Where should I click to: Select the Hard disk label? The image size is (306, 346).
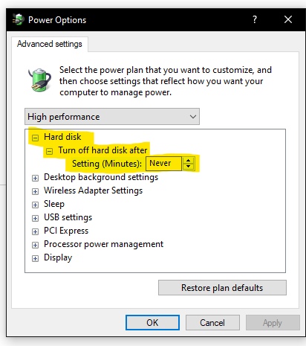(x=62, y=137)
